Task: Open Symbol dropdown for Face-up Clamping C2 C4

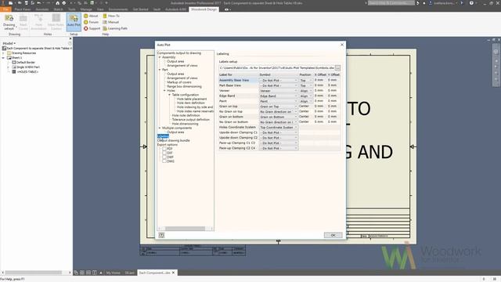Action: pyautogui.click(x=279, y=148)
